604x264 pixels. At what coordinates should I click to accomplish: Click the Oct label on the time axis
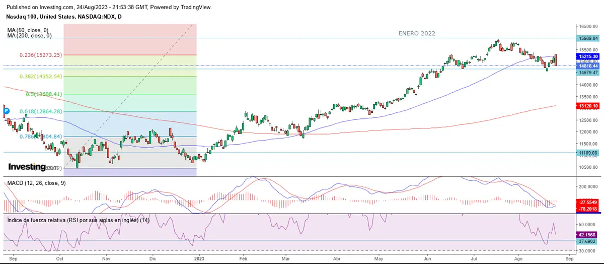[x=60, y=258]
